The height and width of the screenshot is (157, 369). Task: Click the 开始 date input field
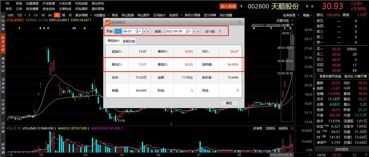tap(124, 31)
